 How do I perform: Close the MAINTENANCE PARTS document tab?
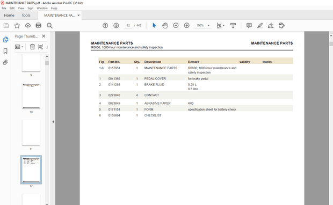pos(78,15)
